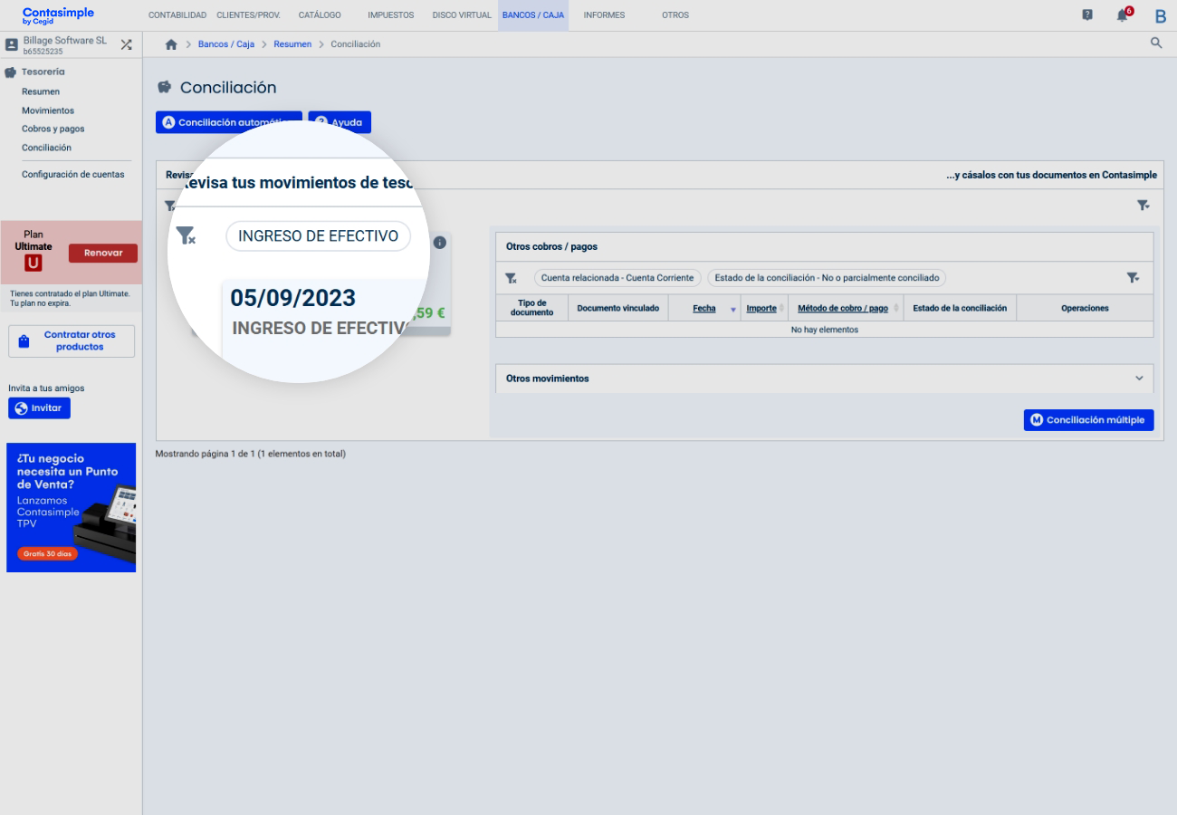The height and width of the screenshot is (815, 1177).
Task: Click the company profile icon beside Billage Software SL
Action: pos(12,44)
